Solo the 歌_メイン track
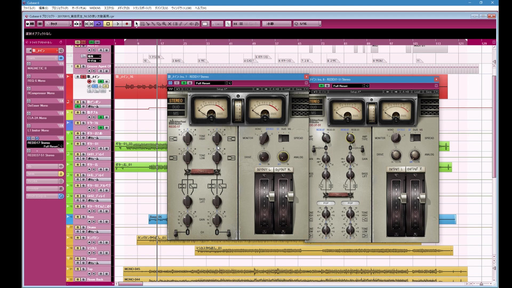Viewport: 512px width, 288px height. click(83, 77)
